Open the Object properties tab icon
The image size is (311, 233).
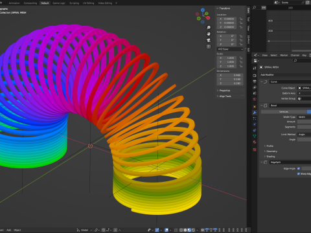(255, 107)
